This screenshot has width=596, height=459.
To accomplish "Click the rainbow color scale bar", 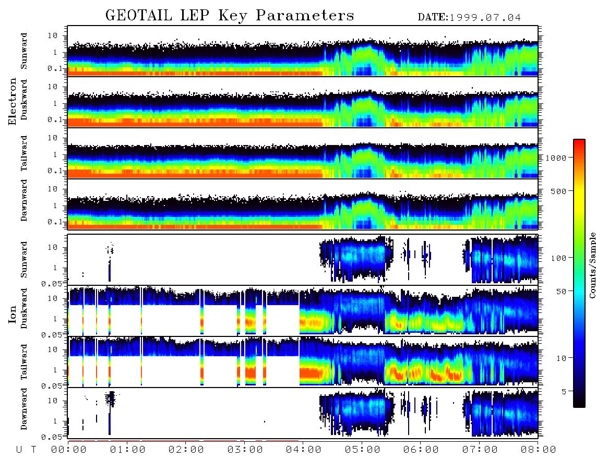I will tap(579, 273).
